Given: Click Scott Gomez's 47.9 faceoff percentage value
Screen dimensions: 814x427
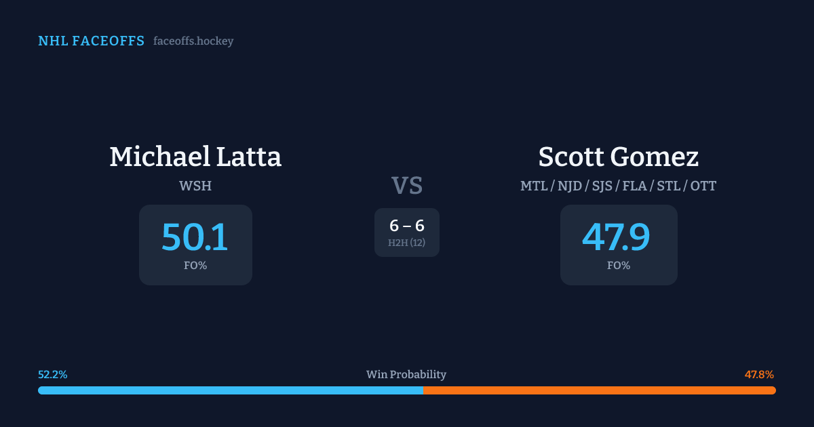Looking at the screenshot, I should coord(617,237).
